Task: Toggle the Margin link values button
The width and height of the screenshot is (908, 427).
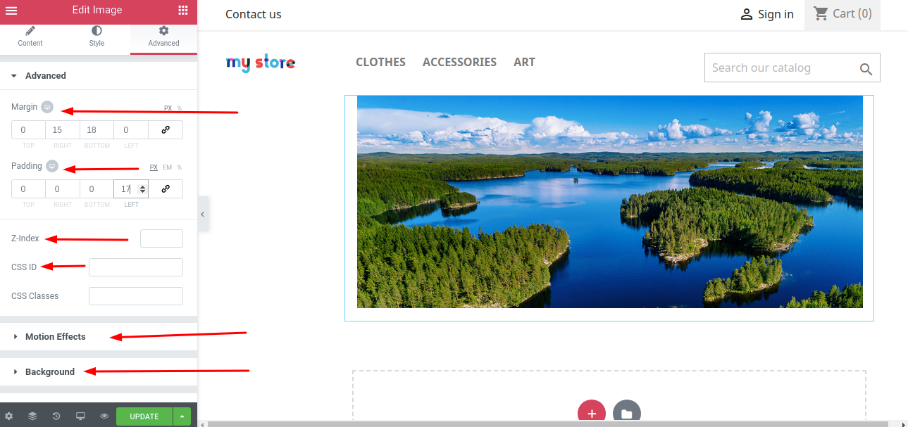Action: [166, 130]
